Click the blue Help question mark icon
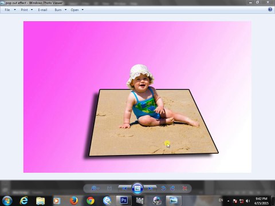The width and height of the screenshot is (275, 206). point(270,10)
